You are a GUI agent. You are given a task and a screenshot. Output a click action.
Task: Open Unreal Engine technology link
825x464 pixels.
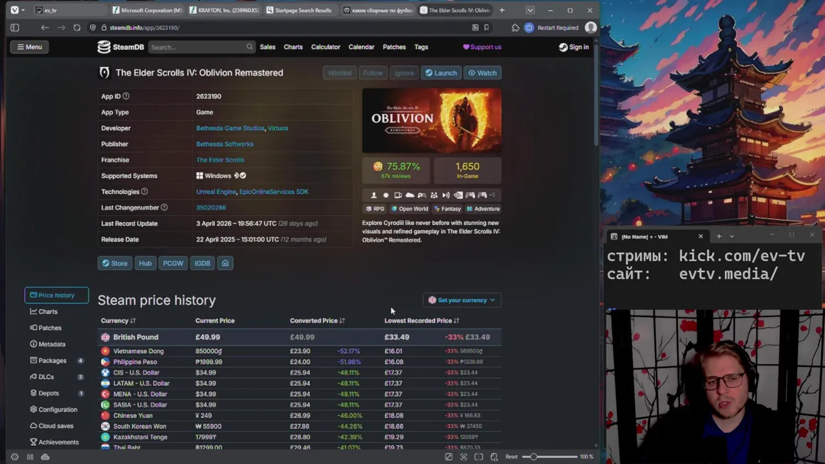point(216,191)
